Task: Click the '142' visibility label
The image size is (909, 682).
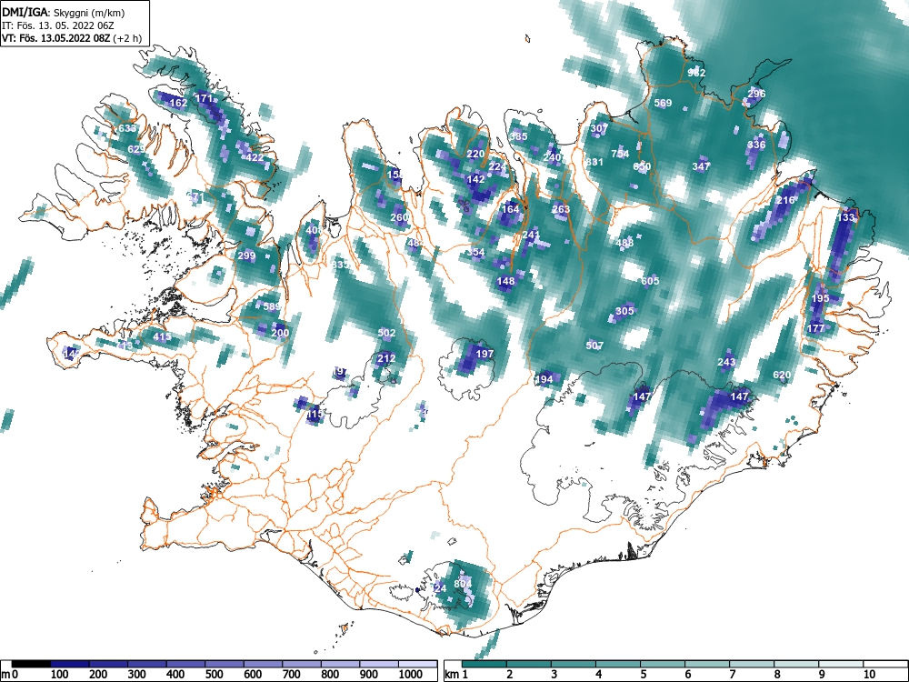Action: [476, 179]
